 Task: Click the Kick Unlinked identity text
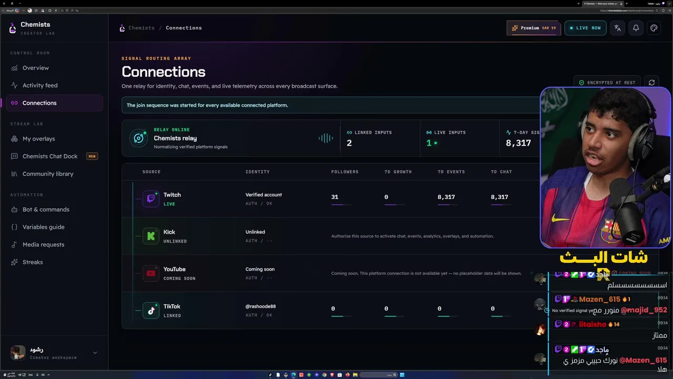point(255,232)
